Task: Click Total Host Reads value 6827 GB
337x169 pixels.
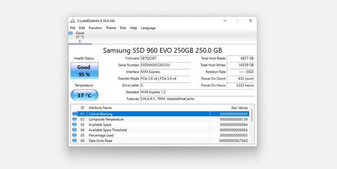Action: 241,59
